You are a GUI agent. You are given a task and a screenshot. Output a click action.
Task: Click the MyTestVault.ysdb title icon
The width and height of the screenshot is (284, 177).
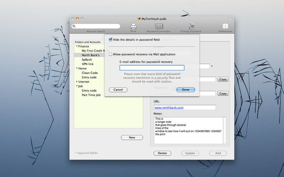point(139,18)
